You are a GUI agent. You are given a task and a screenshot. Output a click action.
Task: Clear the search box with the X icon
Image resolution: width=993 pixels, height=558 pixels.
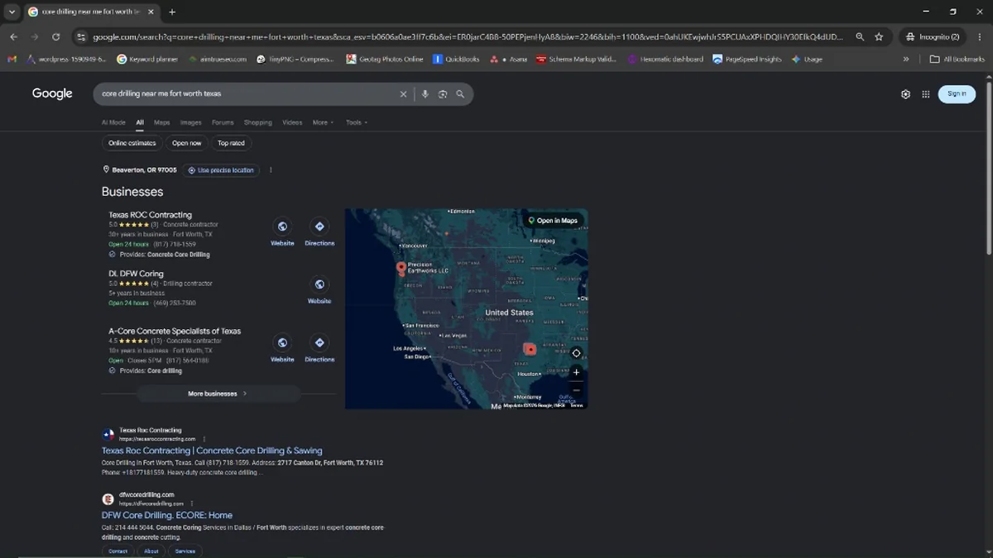tap(403, 94)
